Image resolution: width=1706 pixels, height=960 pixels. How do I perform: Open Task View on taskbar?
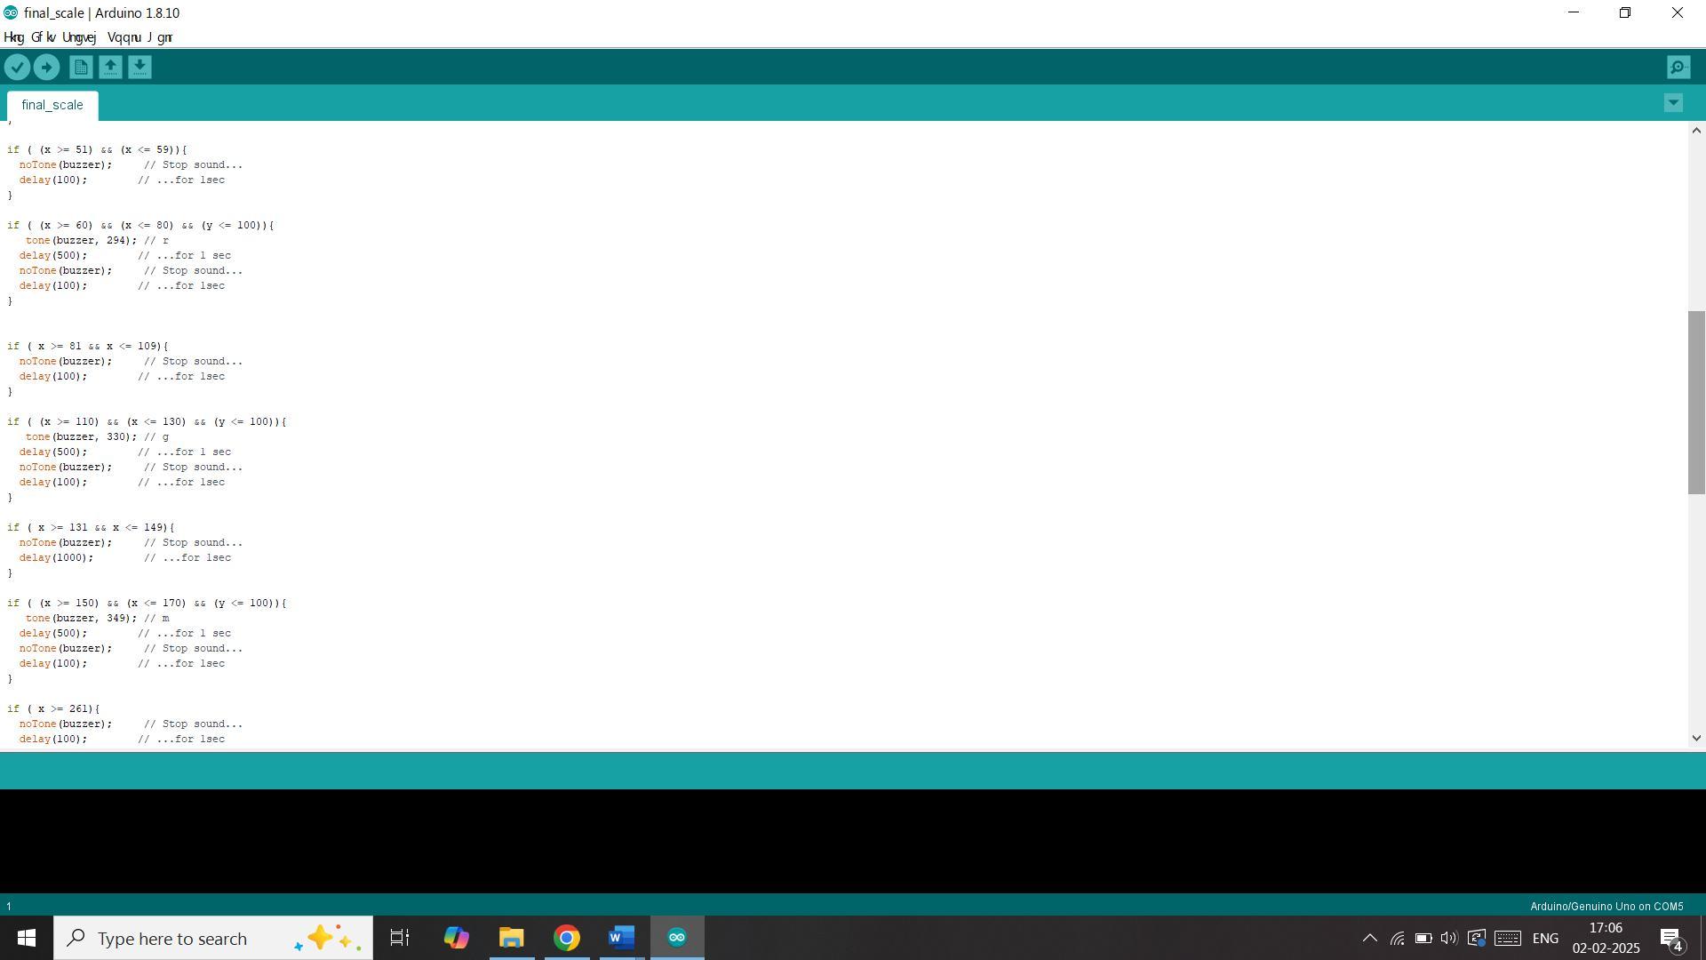[400, 938]
